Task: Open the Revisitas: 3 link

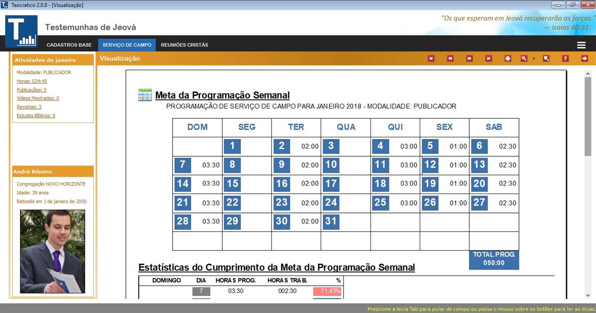Action: click(x=29, y=107)
